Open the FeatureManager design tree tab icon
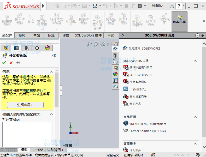The image size is (206, 157). tap(6, 48)
